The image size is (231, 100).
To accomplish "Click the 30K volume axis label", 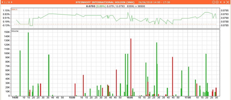I will tap(7, 83).
